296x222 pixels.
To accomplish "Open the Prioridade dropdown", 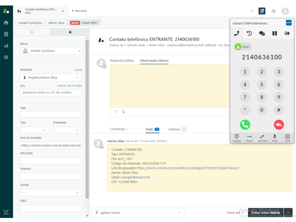I will (x=67, y=130).
